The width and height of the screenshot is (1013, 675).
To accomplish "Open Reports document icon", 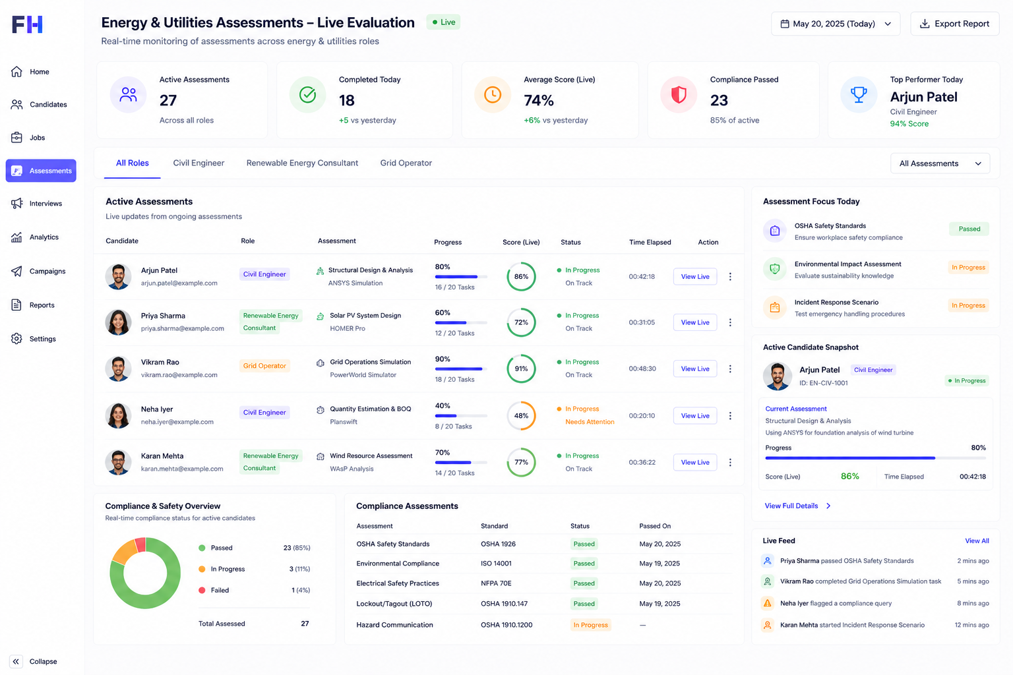I will tap(16, 305).
